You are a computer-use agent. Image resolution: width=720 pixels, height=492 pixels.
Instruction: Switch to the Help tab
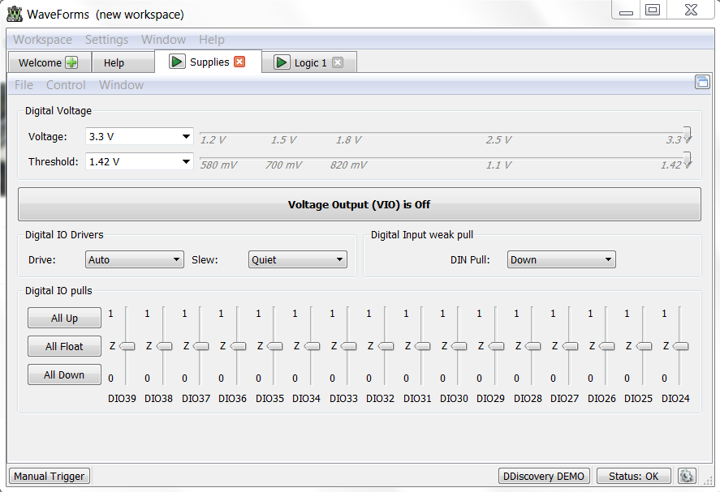tap(114, 62)
